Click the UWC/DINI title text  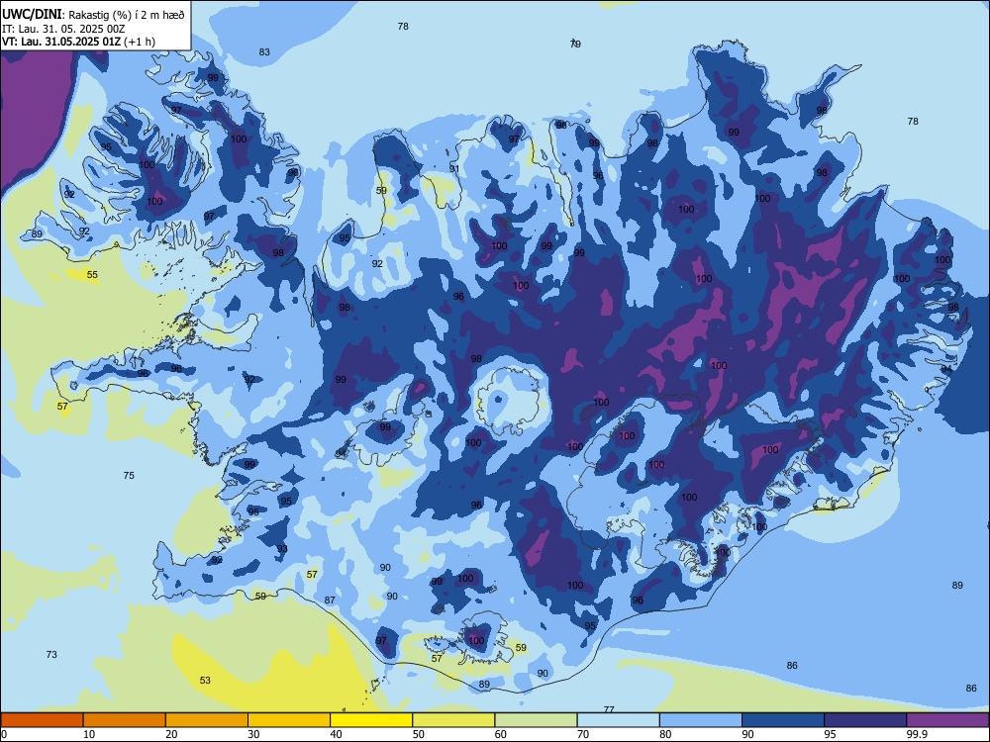coord(32,14)
